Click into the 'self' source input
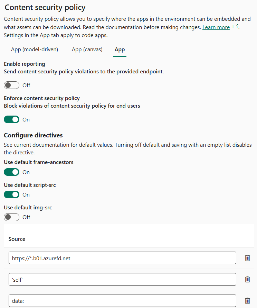The width and height of the screenshot is (257, 308). coord(122,279)
